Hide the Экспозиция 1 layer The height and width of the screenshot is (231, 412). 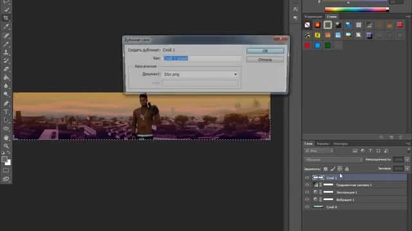307,193
